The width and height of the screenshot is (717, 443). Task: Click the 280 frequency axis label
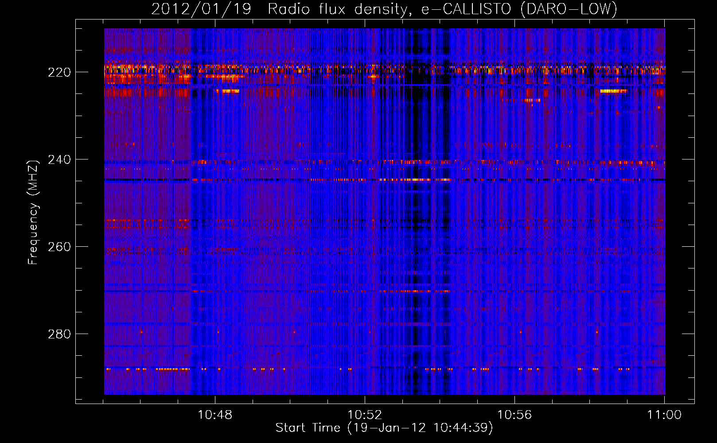point(59,334)
